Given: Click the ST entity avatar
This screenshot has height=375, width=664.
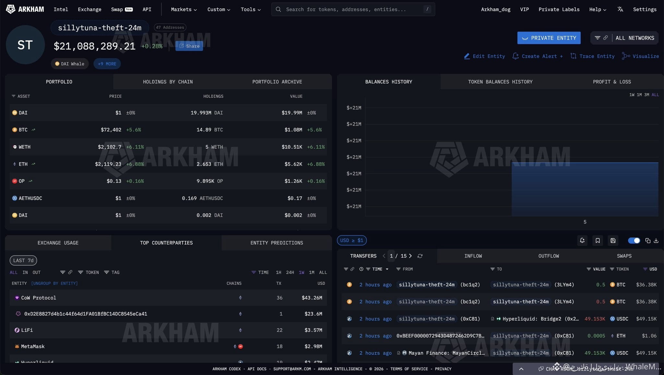Looking at the screenshot, I should coord(25,45).
